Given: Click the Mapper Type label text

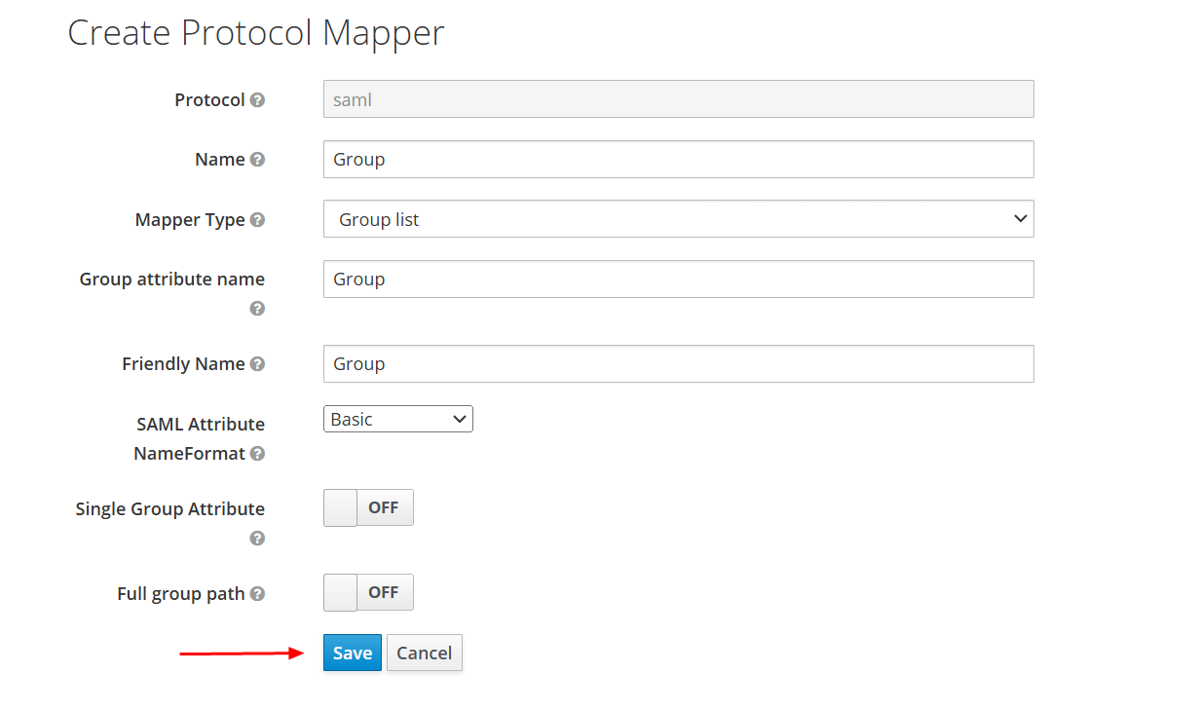Looking at the screenshot, I should point(190,220).
